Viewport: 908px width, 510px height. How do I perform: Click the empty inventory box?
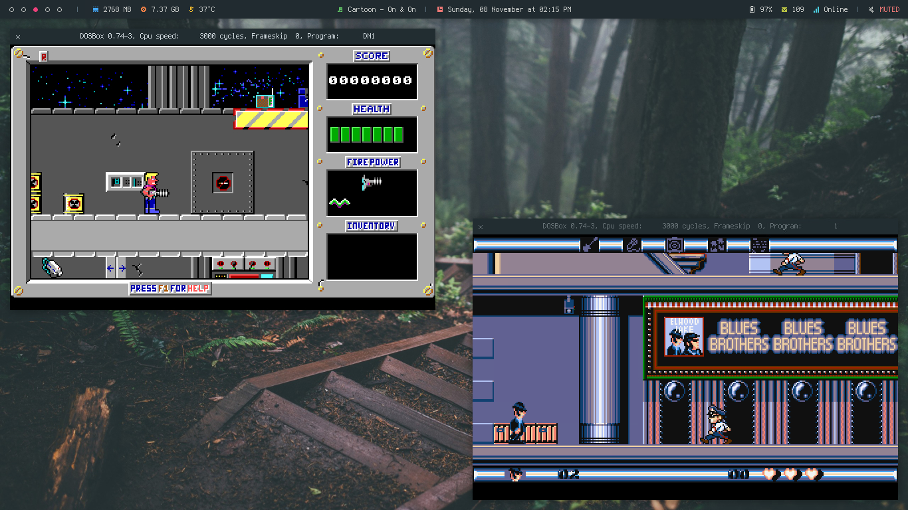372,256
